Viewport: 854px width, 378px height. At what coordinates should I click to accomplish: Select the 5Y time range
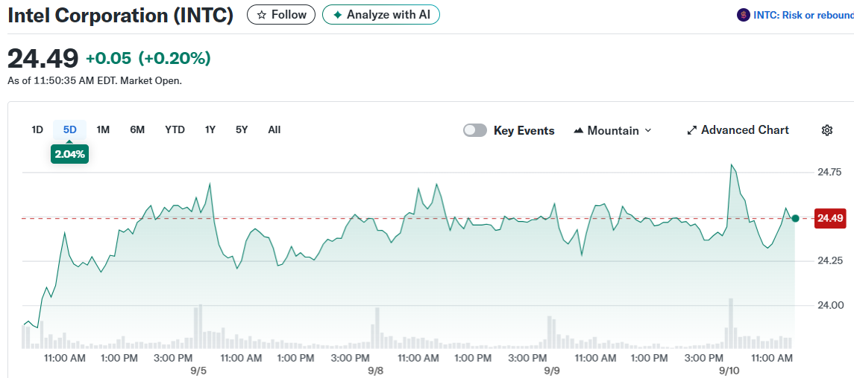(242, 129)
